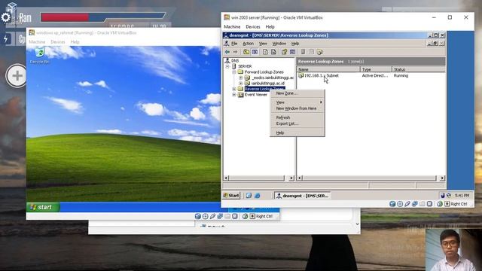Open Machine menu of win 2003 server window
Viewport: 482px width, 271px height.
232,27
